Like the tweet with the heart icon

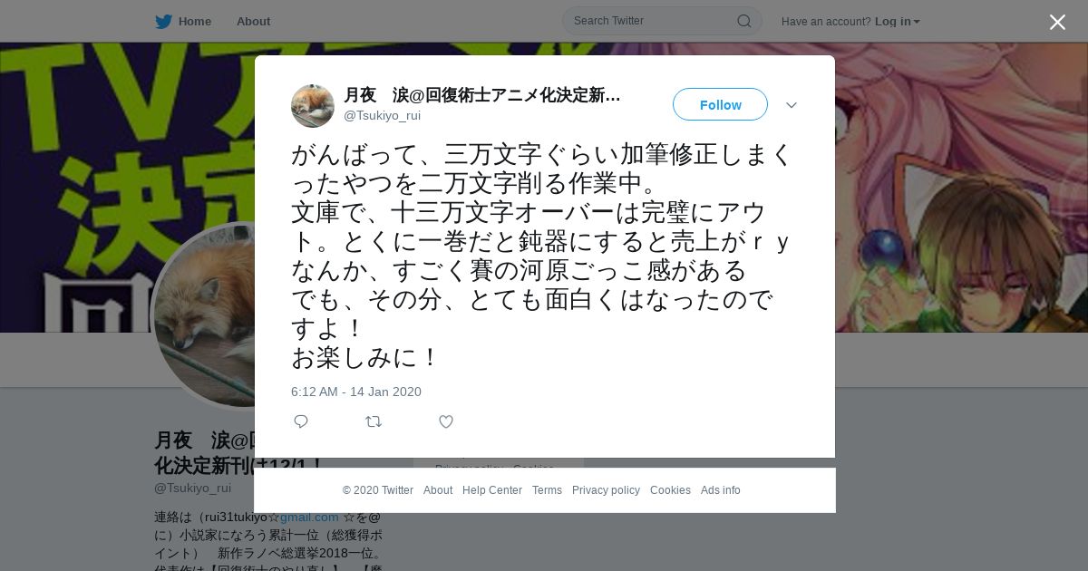point(446,421)
